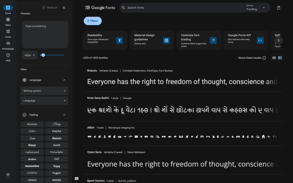Click the Google Fonts API code icon
Viewport: 293px width, 183px height.
(260, 40)
